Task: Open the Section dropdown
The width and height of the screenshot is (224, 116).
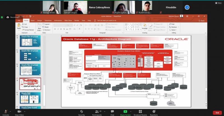Action: tap(47, 30)
